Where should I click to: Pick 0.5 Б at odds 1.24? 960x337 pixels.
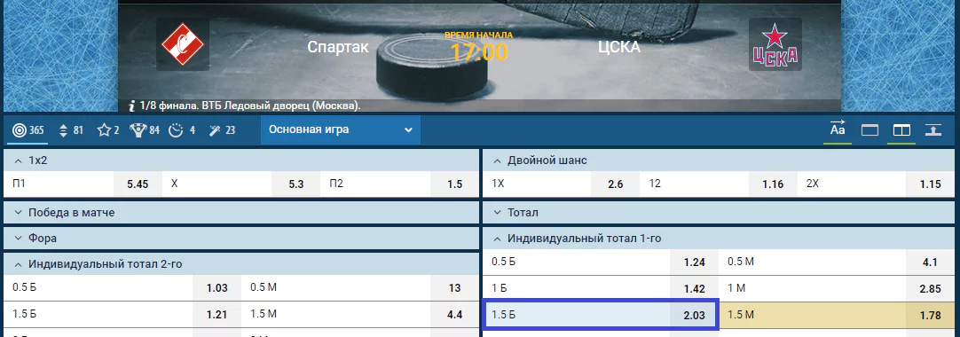[601, 262]
